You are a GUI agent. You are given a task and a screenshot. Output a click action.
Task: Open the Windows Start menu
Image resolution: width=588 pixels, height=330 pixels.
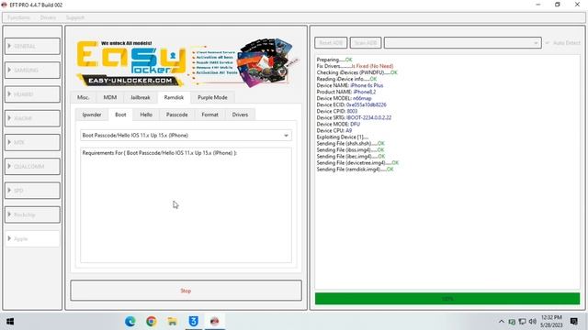click(10, 322)
